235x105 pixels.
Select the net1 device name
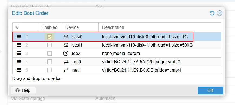pos(77,70)
